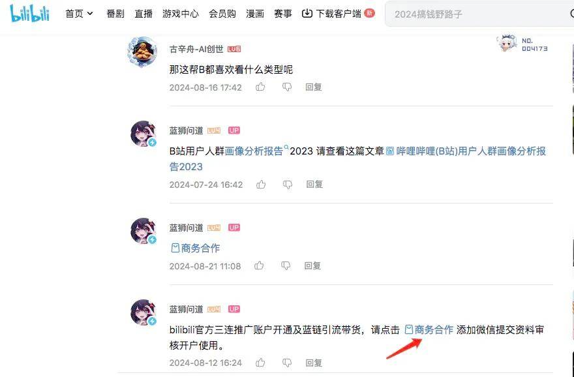Open the 番剧 menu item

115,14
